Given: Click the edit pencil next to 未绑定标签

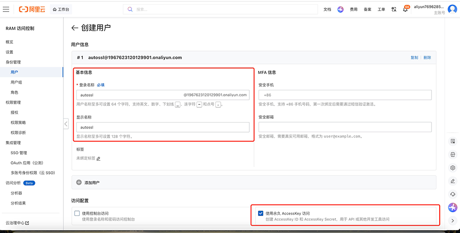Looking at the screenshot, I should 98,158.
